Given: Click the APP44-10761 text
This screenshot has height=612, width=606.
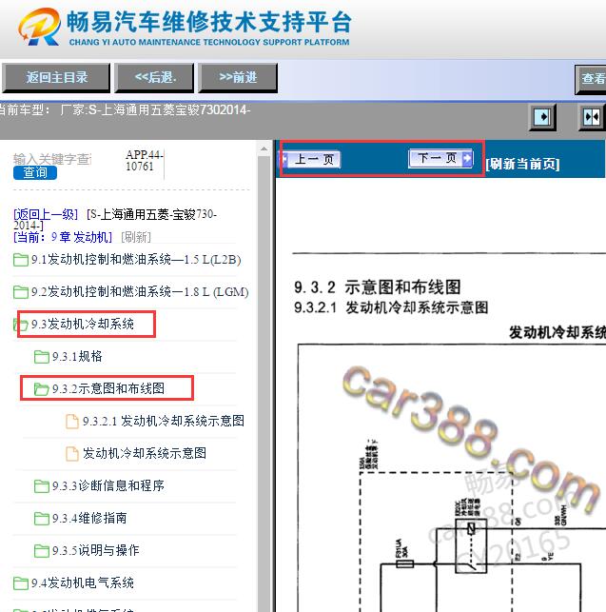Looking at the screenshot, I should click(144, 161).
